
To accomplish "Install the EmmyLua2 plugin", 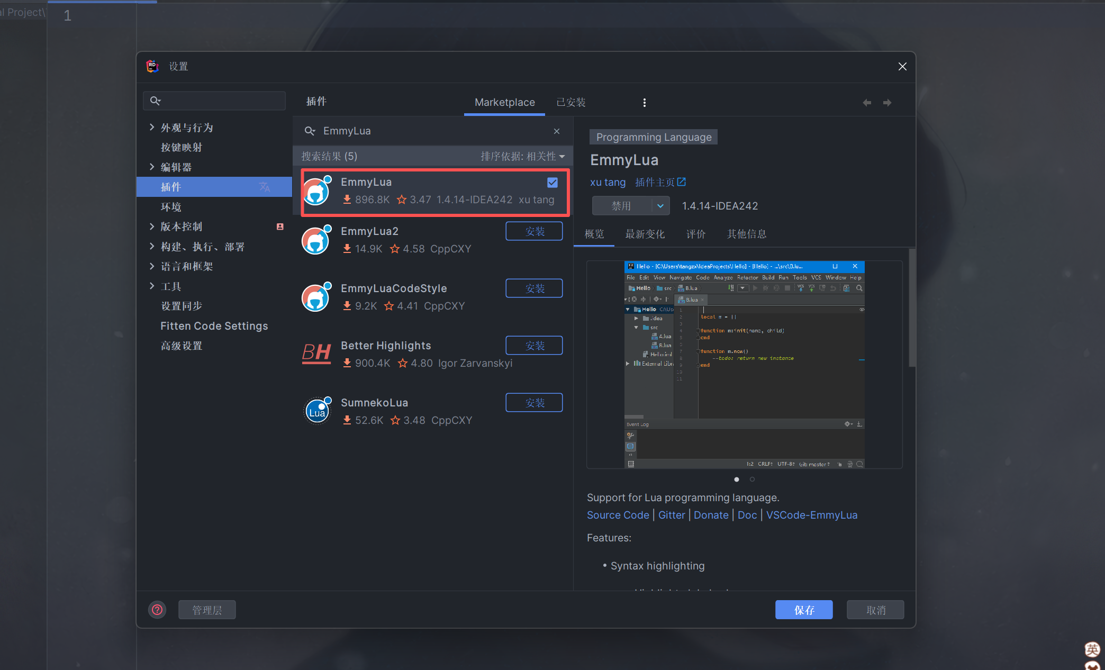I will click(x=534, y=231).
